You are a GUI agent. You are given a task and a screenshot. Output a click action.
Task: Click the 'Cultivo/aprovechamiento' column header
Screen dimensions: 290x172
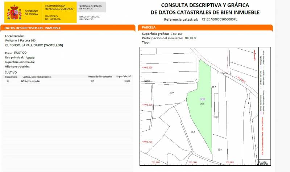click(x=37, y=77)
